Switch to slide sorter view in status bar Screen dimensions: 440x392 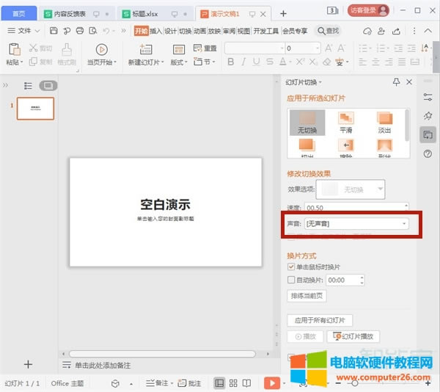click(x=233, y=383)
